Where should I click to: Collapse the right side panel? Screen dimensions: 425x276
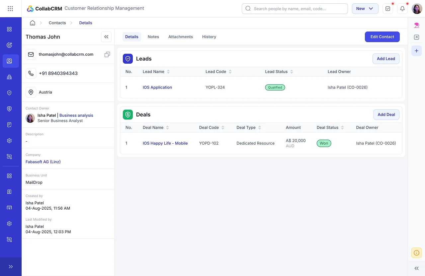pyautogui.click(x=416, y=268)
